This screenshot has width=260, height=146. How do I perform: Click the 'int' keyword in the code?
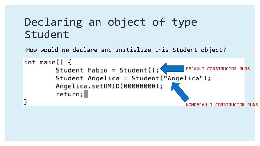[30, 62]
